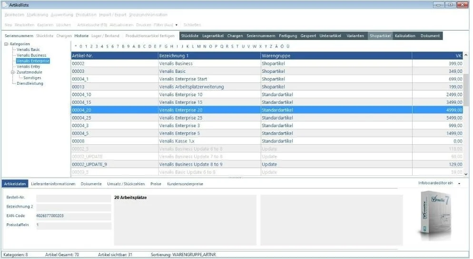
Task: Click the Artikelliste window title icon
Action: pos(5,5)
